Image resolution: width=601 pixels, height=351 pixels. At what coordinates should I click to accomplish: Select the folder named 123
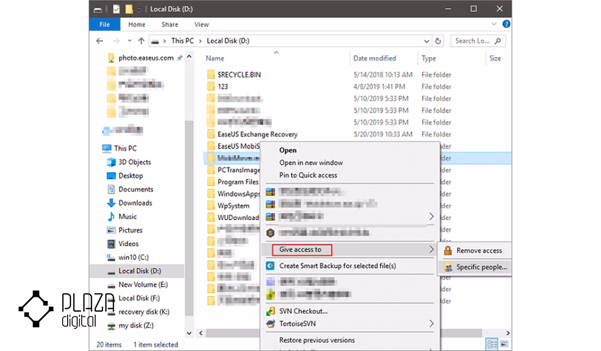[223, 86]
